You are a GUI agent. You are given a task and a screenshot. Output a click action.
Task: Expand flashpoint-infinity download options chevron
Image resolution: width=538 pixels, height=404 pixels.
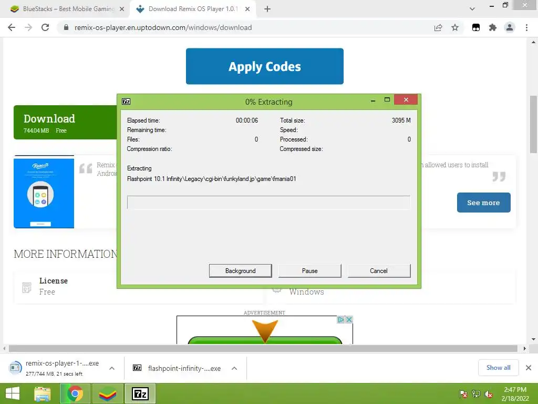tap(234, 368)
